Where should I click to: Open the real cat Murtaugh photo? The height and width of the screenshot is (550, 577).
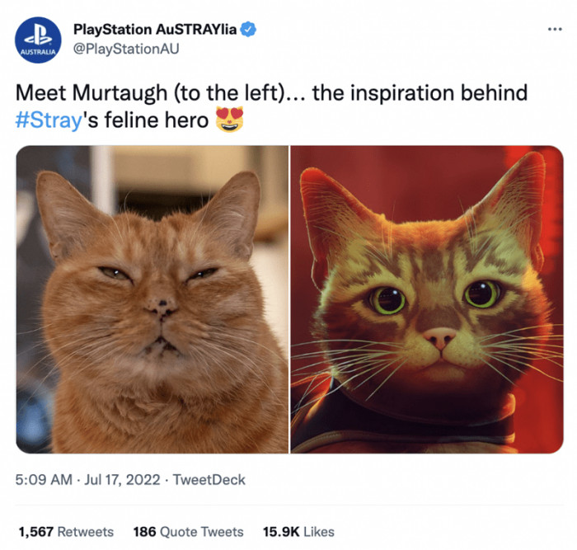click(x=152, y=299)
